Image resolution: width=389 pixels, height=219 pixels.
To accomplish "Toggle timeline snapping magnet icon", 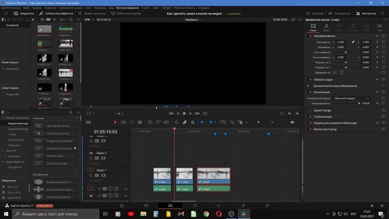I will click(177, 122).
